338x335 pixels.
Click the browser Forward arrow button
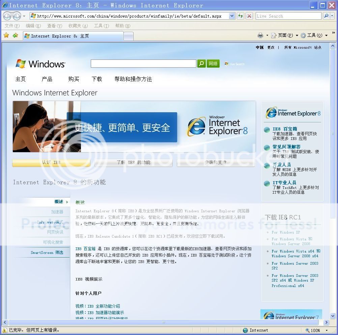point(17,16)
